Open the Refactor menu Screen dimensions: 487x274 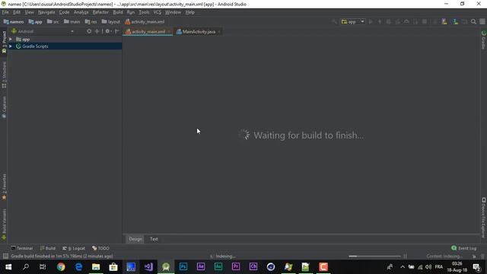[x=100, y=12]
